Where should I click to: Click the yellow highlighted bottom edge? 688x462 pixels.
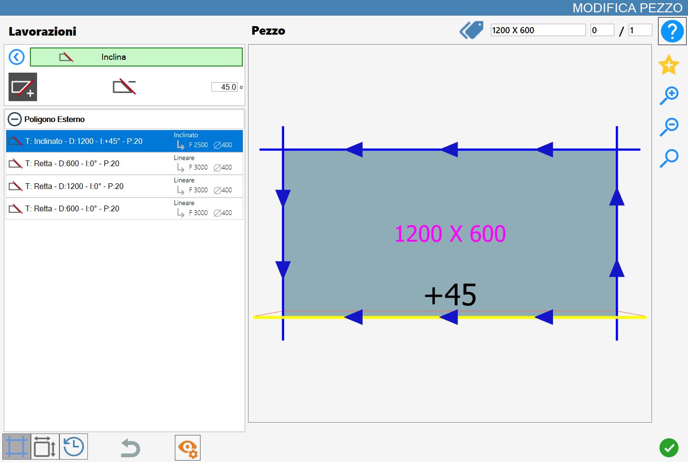[449, 317]
